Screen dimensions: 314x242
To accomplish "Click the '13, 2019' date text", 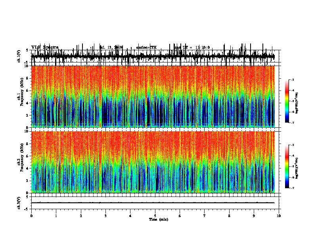I will click(115, 47).
